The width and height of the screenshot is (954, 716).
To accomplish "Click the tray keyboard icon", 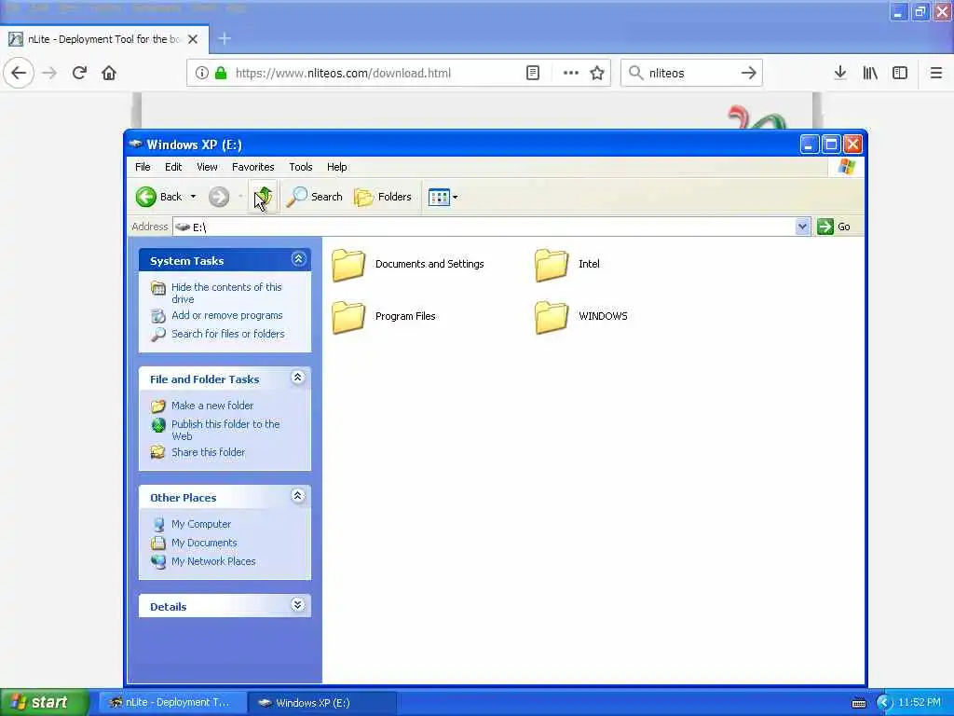I will tap(859, 703).
